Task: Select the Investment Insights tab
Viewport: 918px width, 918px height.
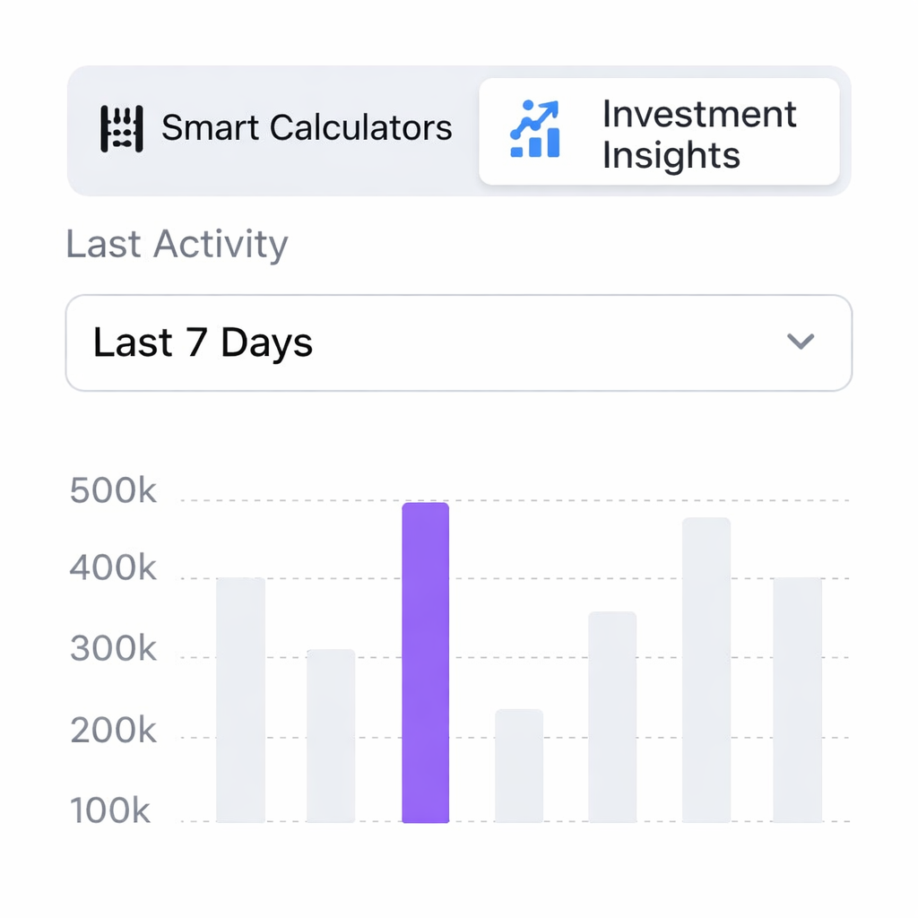Action: point(659,131)
